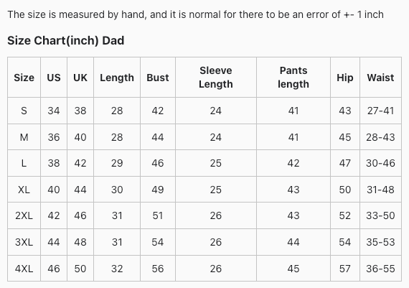Viewport: 409px width, 288px height.
Task: Click the Hip column header
Action: pyautogui.click(x=345, y=78)
